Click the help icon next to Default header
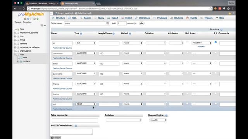Image resolution: width=248 pixels, height=139 pixels. (130, 34)
